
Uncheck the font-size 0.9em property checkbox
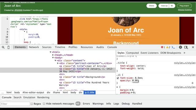[x=118, y=78]
